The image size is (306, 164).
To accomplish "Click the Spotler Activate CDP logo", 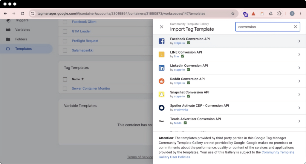I will 162,108.
